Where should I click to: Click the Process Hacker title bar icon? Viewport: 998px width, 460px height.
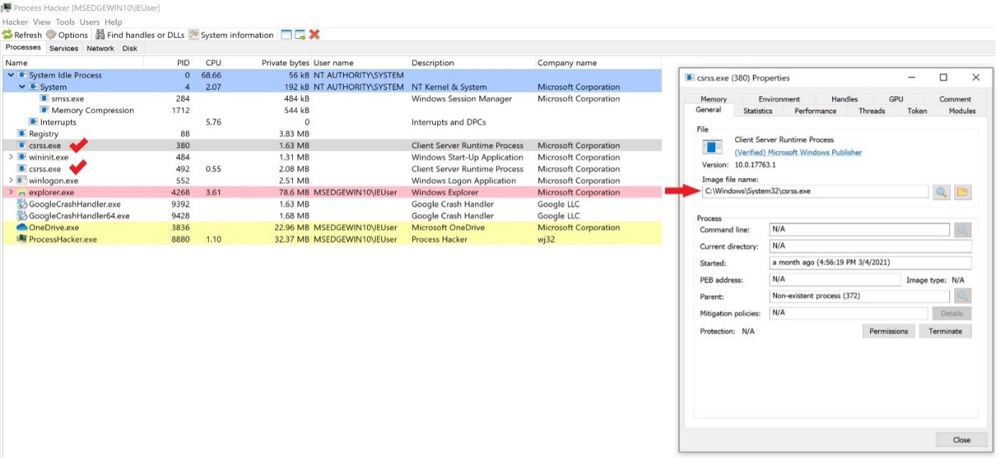coord(6,8)
